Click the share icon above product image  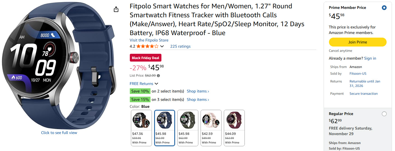pos(116,9)
